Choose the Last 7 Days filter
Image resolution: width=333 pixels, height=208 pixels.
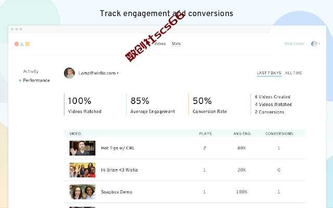tap(269, 73)
